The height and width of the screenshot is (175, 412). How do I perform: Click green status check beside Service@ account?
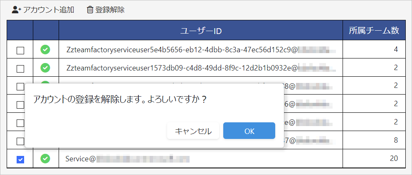(45, 158)
